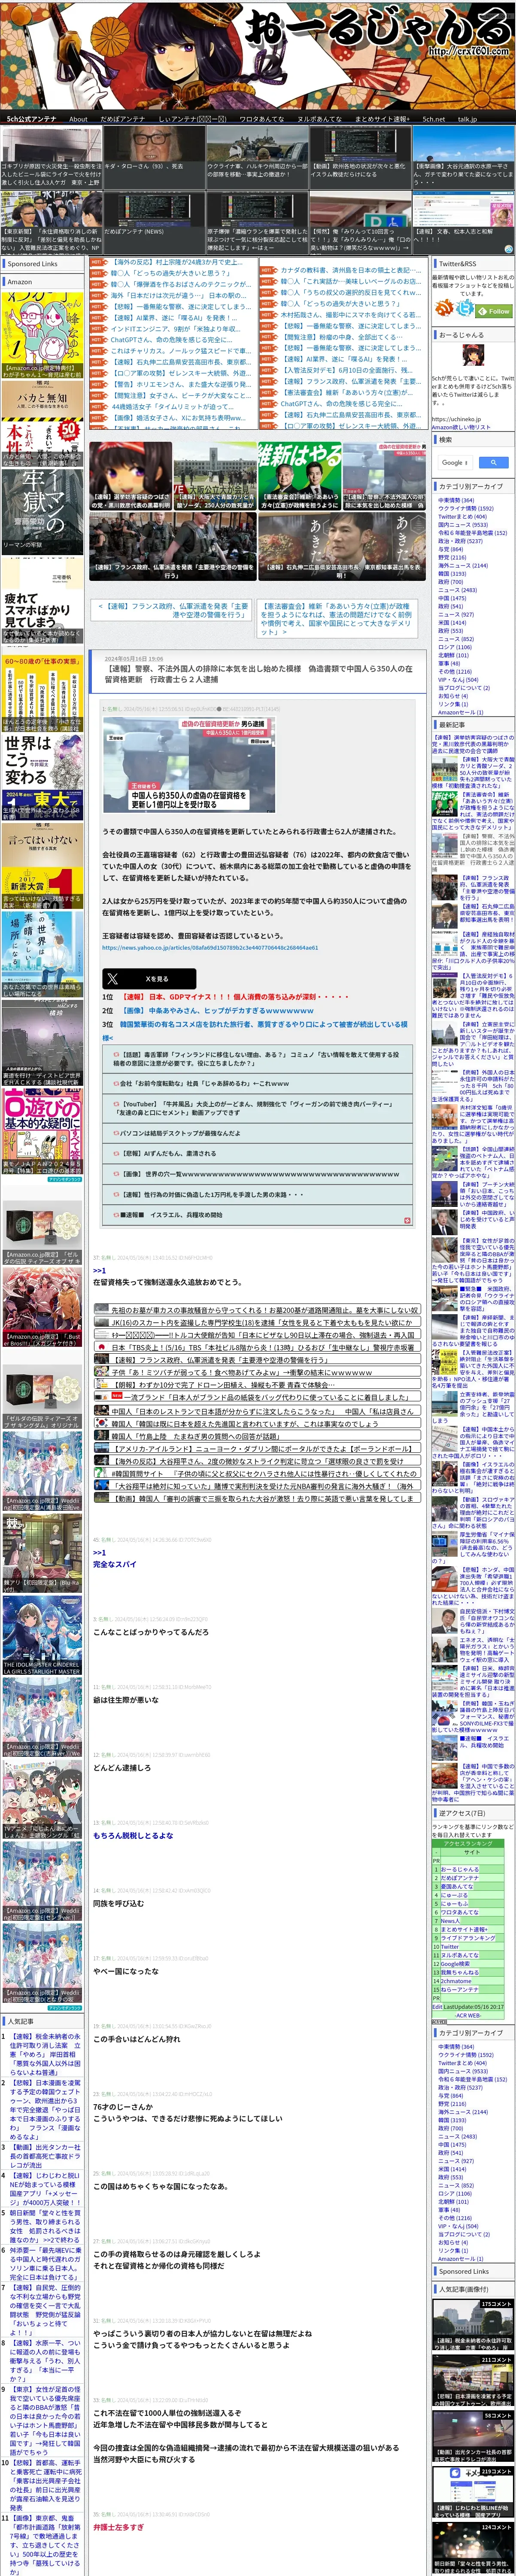Click the first >>1 anchor reply 在留資格失って強制送還
This screenshot has width=516, height=2576.
click(99, 1270)
